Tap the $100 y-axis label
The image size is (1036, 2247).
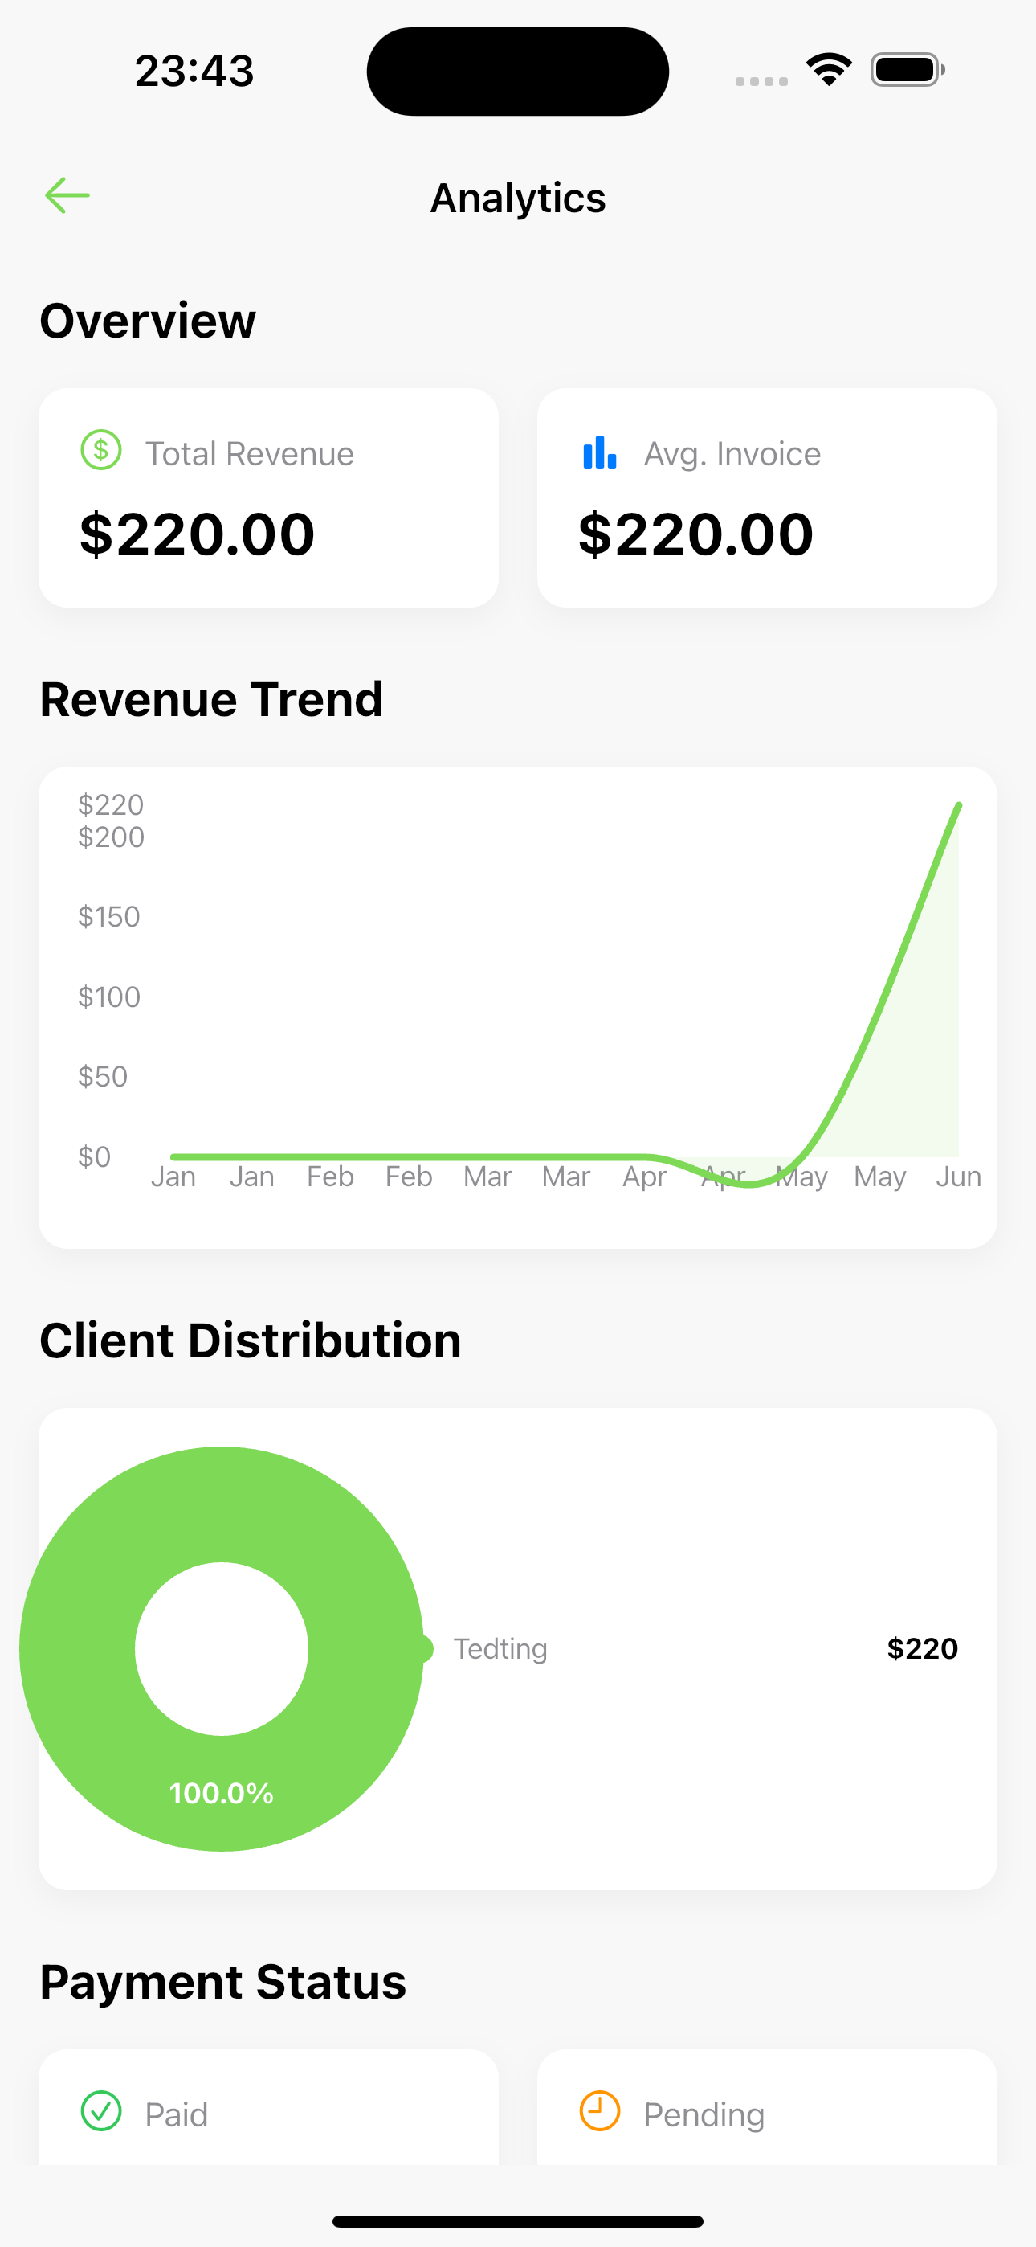(109, 997)
